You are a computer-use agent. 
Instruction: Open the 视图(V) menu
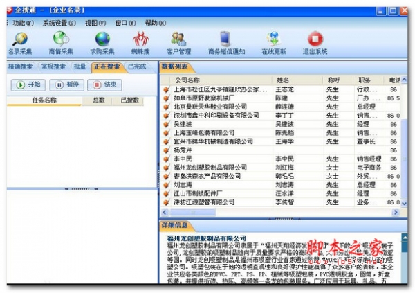tap(95, 23)
